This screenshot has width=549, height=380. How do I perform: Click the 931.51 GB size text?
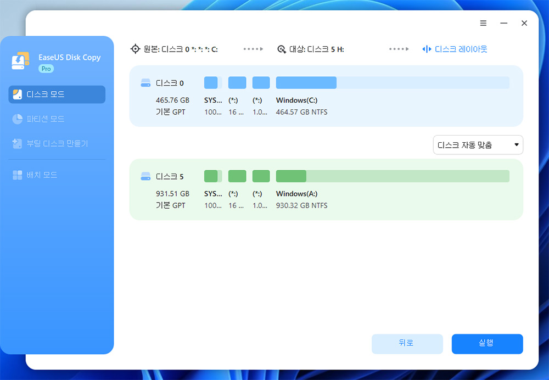coord(172,194)
